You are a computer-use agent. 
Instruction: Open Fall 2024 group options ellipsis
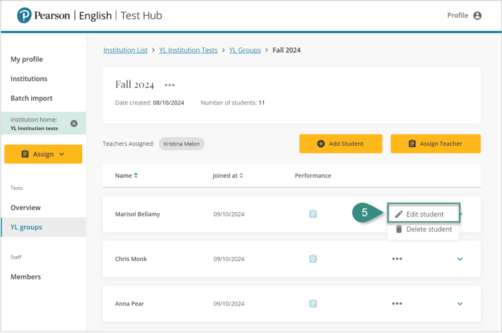point(169,85)
